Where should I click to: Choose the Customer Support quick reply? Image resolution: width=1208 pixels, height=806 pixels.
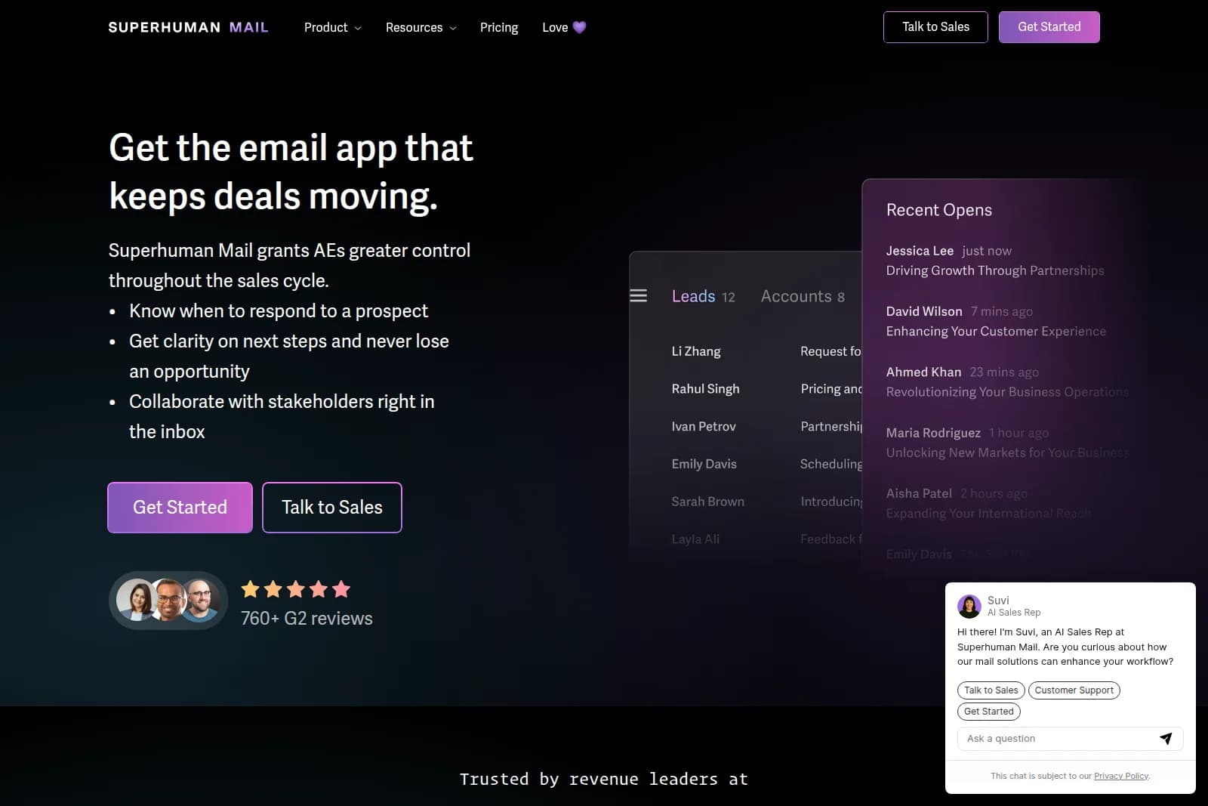click(1074, 690)
